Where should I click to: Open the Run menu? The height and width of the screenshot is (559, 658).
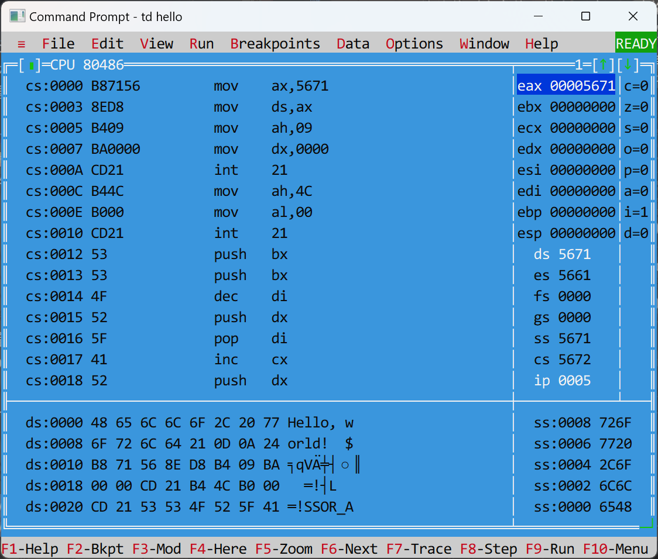click(201, 44)
